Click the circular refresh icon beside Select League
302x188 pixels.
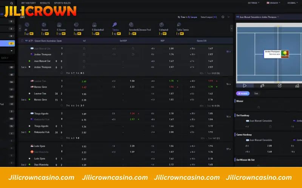(x=223, y=17)
